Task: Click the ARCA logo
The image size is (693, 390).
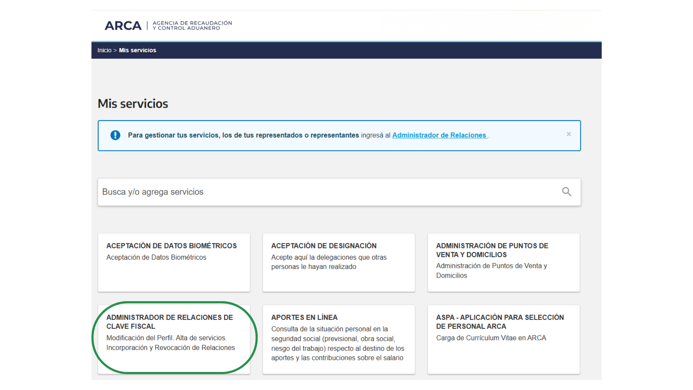Action: click(123, 26)
